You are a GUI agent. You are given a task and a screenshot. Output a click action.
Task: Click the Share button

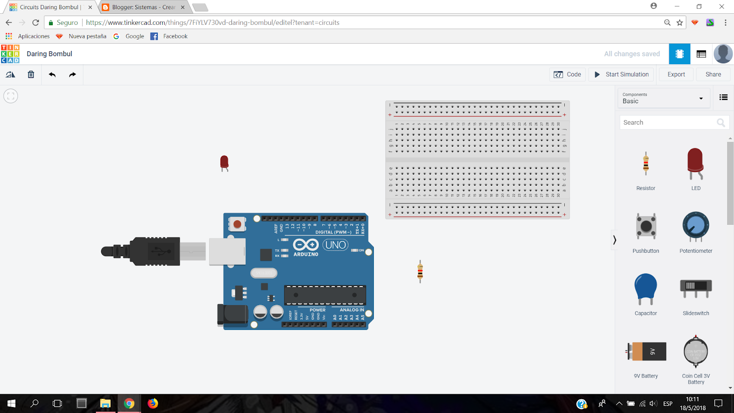point(712,74)
